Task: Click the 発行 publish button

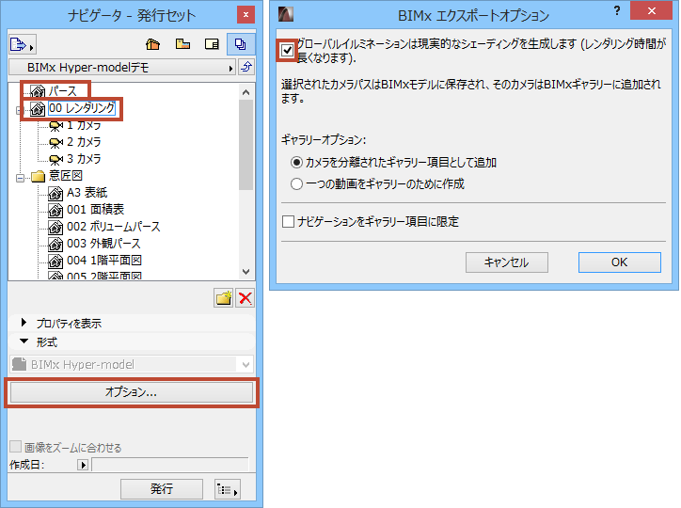Action: 162,489
